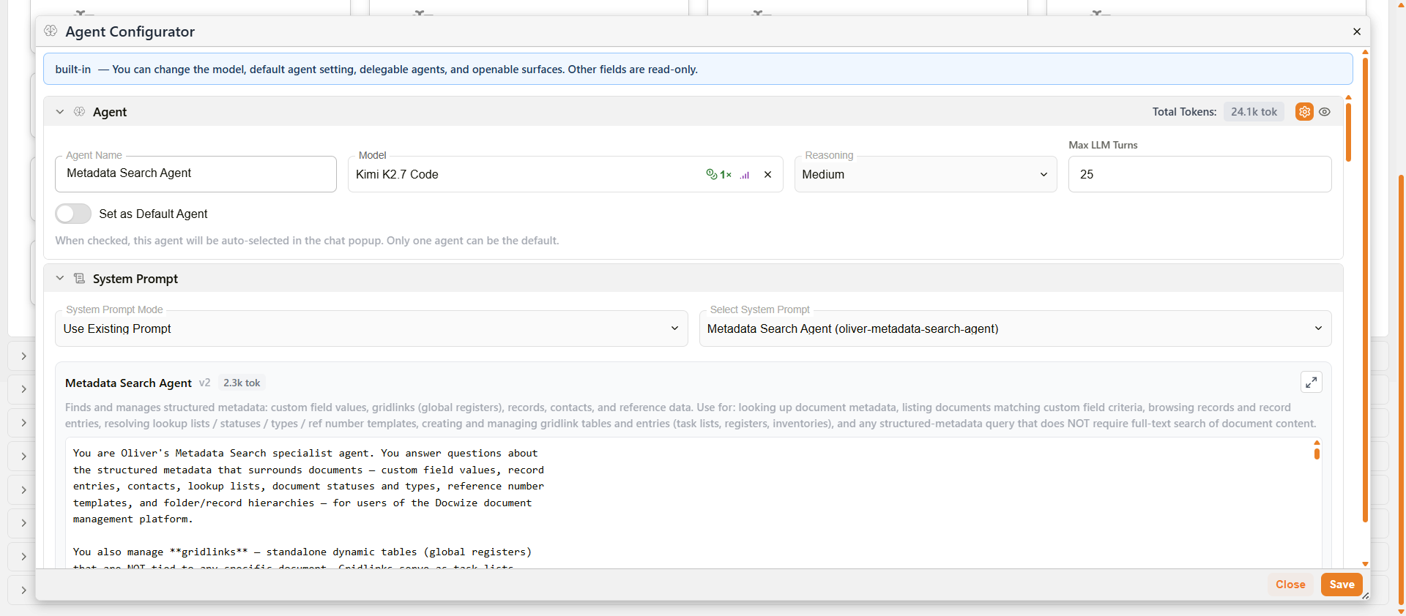Screen dimensions: 1406x616
Task: Click the Agent Name input field
Action: click(x=196, y=174)
